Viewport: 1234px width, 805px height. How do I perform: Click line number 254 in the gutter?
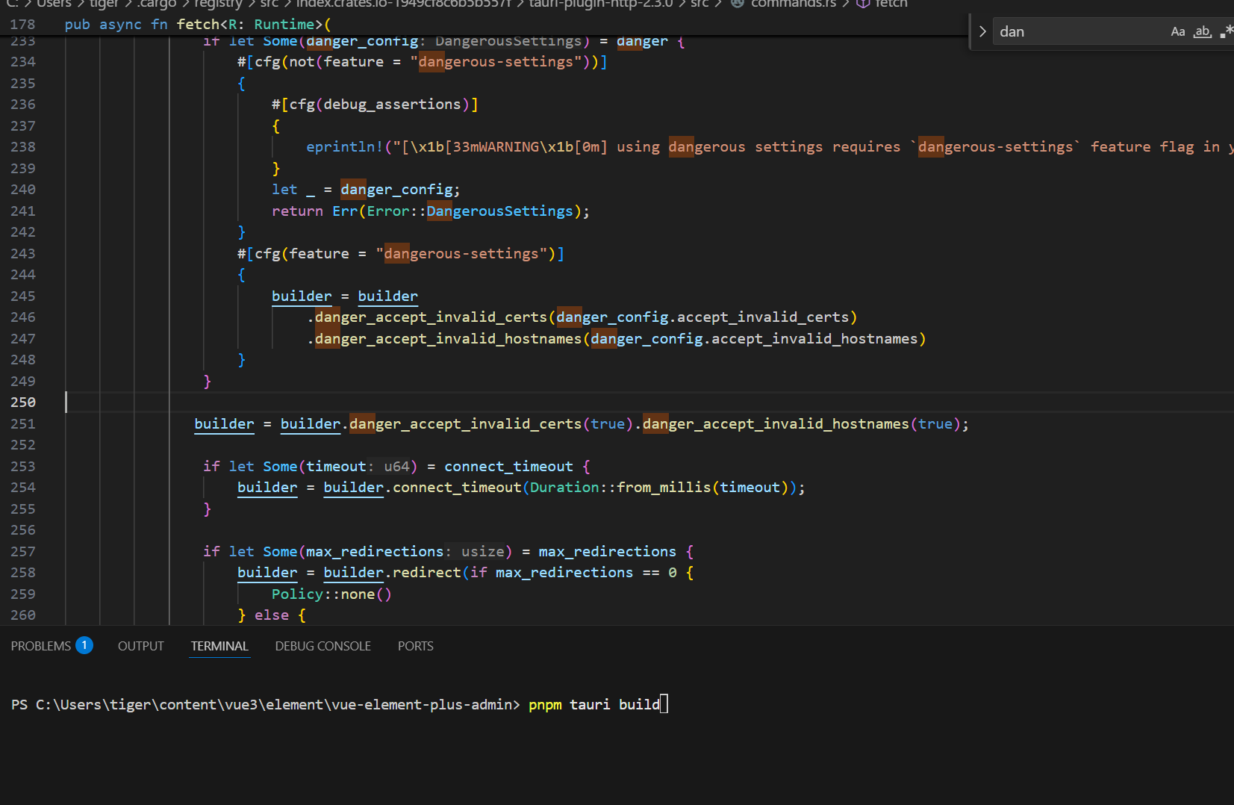[x=23, y=488]
